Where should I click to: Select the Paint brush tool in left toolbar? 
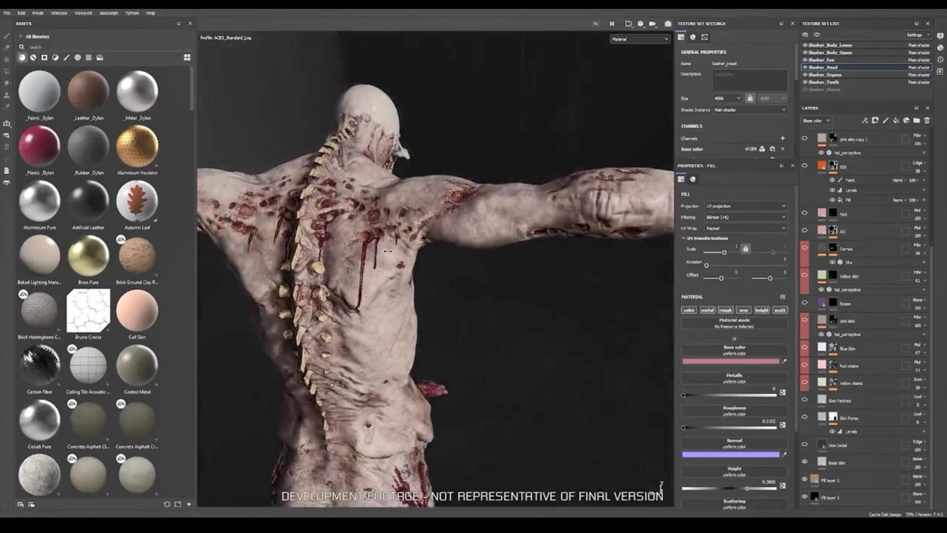(6, 36)
